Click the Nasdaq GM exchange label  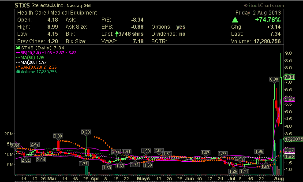(79, 6)
